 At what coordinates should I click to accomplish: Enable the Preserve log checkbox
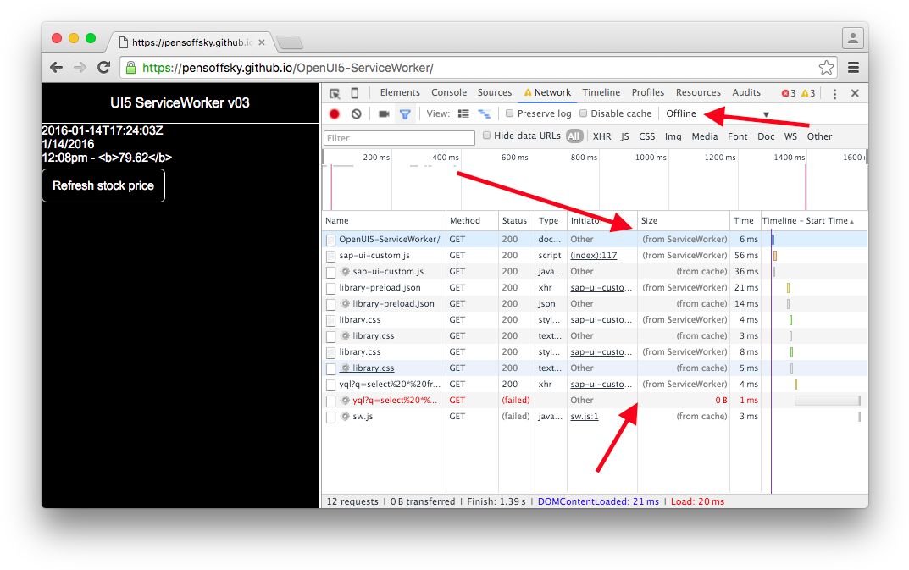[x=509, y=113]
